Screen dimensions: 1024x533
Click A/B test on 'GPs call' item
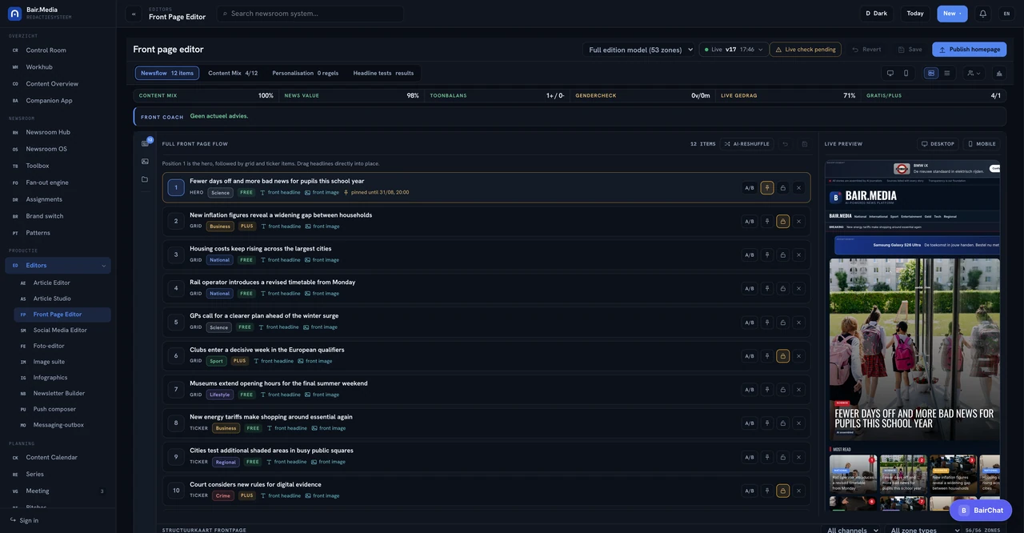pos(750,323)
